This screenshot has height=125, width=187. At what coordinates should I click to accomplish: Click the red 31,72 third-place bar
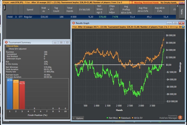22,95
